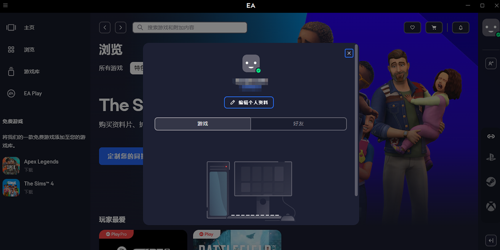500x250 pixels.
Task: Navigate back with the left arrow button
Action: click(105, 27)
